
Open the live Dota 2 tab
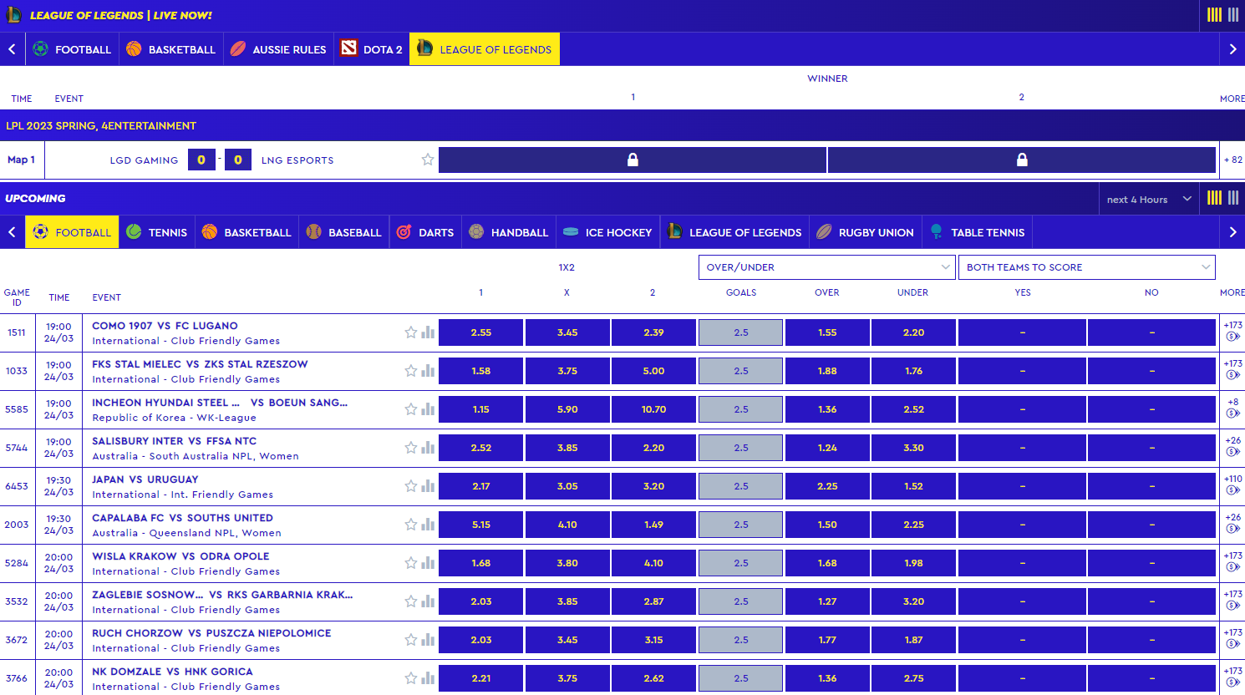pos(372,49)
